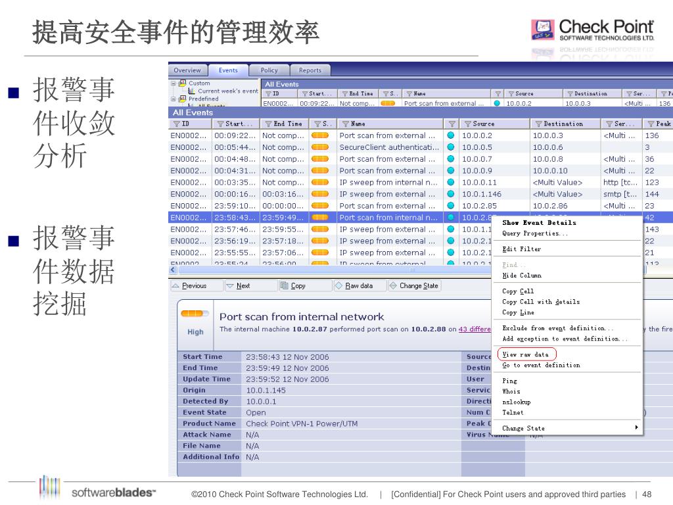The height and width of the screenshot is (505, 673).
Task: Click the Event State value Open
Action: [256, 413]
